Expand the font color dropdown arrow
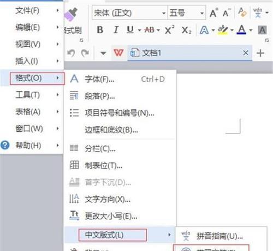 [x=251, y=30]
